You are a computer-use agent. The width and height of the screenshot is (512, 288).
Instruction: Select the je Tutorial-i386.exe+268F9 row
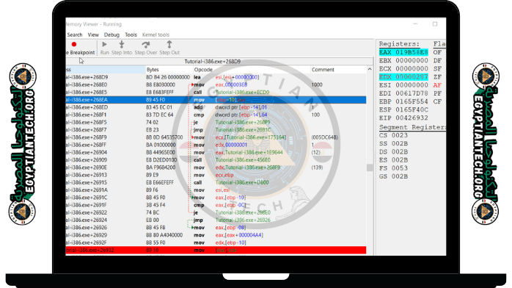point(216,122)
